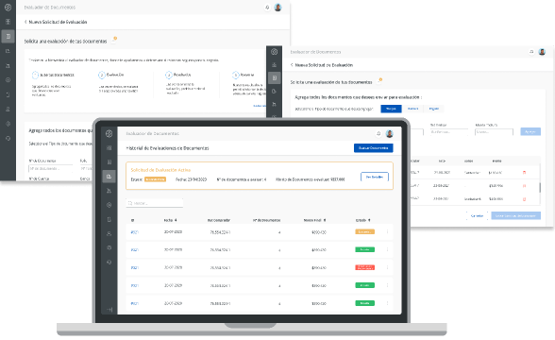Click the logo icon in left window sidebar

point(8,8)
